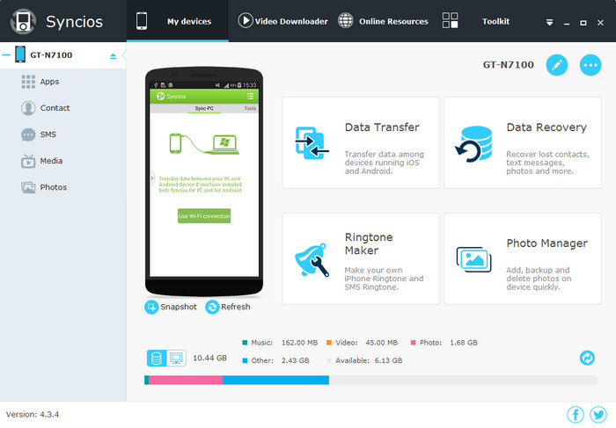Open the Data Transfer tool
Image resolution: width=616 pixels, height=428 pixels.
point(360,142)
